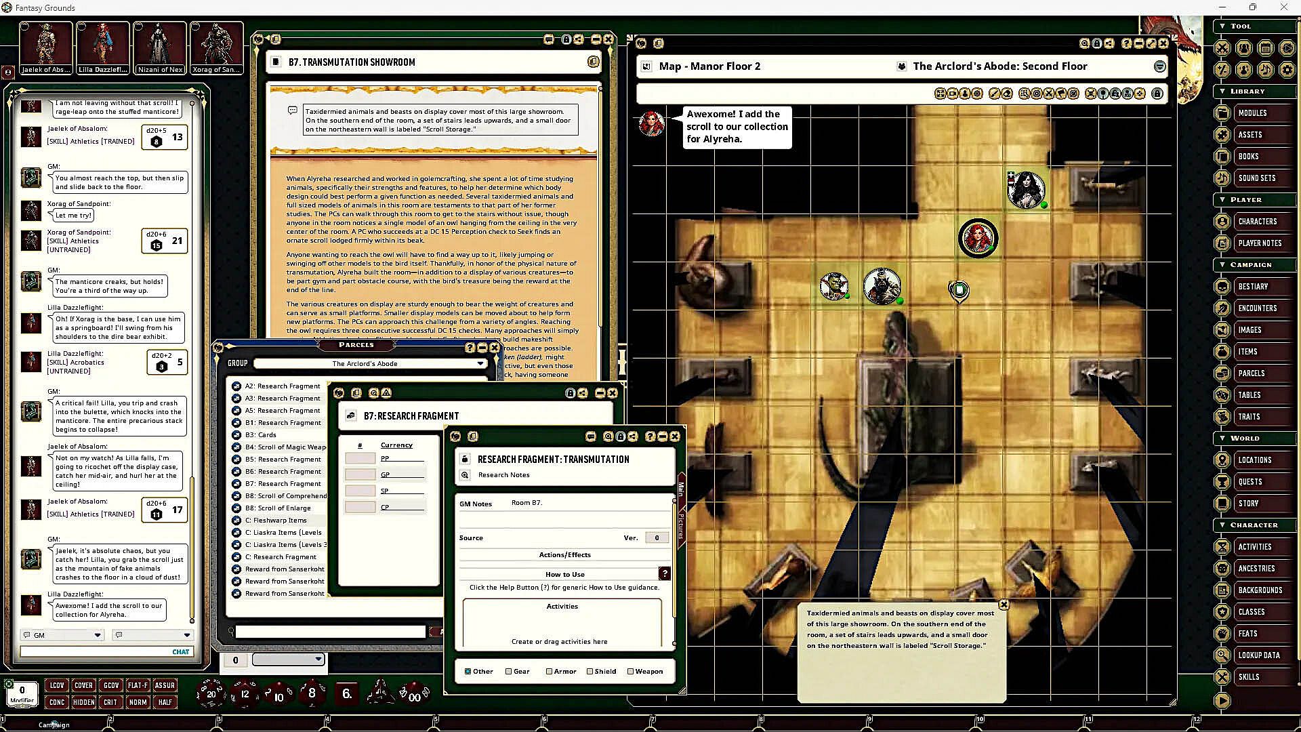Roll the d8 die
This screenshot has width=1301, height=732.
[312, 693]
